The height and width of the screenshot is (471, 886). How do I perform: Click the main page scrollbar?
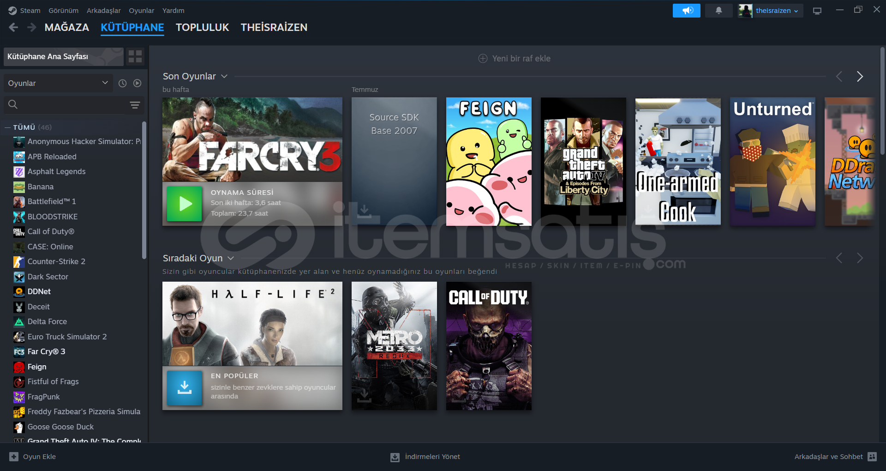tap(882, 101)
